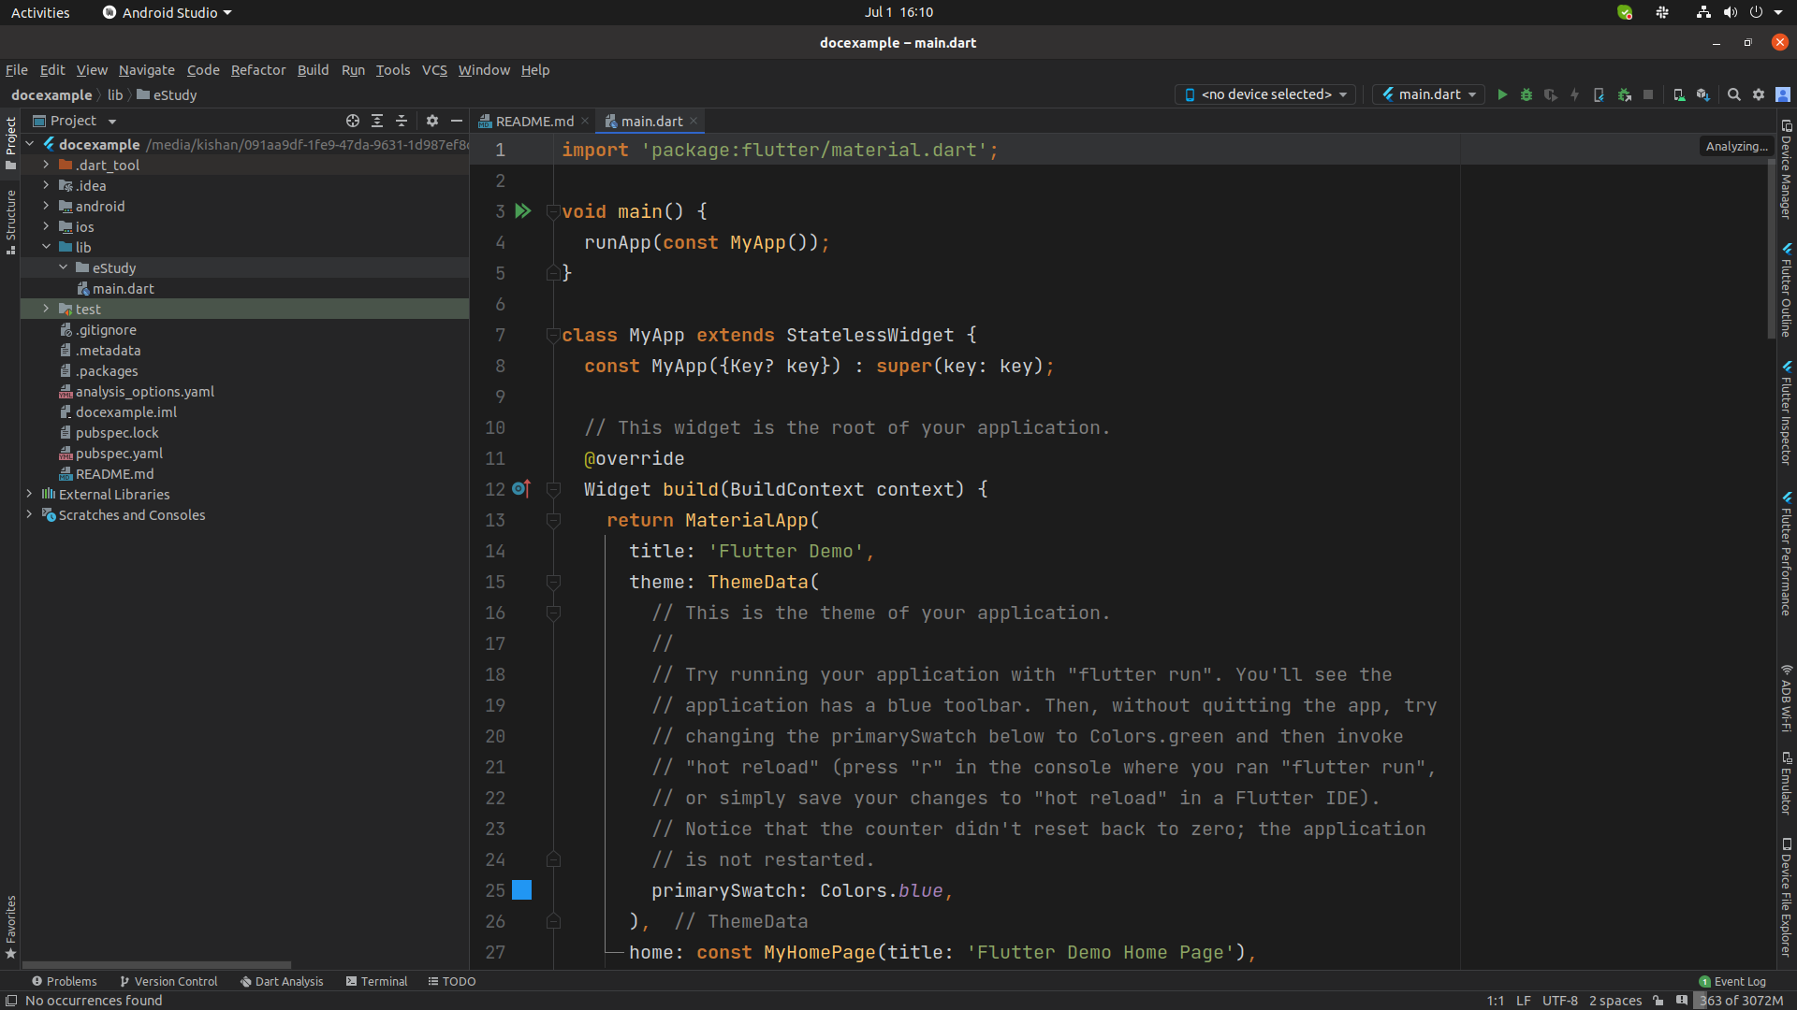Run with coverage icon in the toolbar
Viewport: 1797px width, 1010px height.
point(1551,94)
